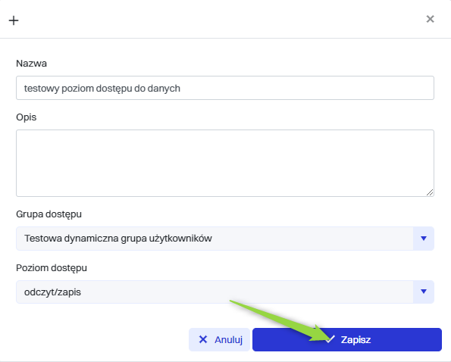Click the X icon inside Anuluj button
The image size is (451, 362).
(x=203, y=339)
